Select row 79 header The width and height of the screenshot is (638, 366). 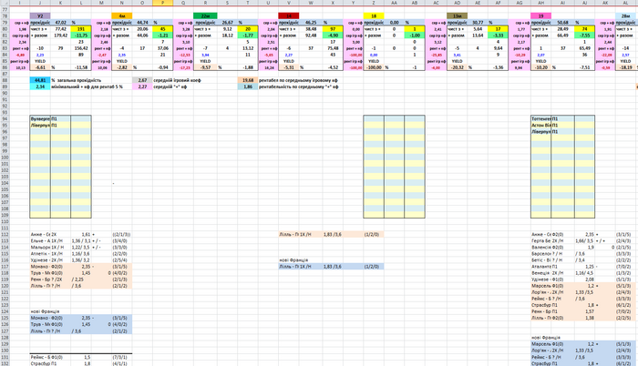(x=5, y=23)
